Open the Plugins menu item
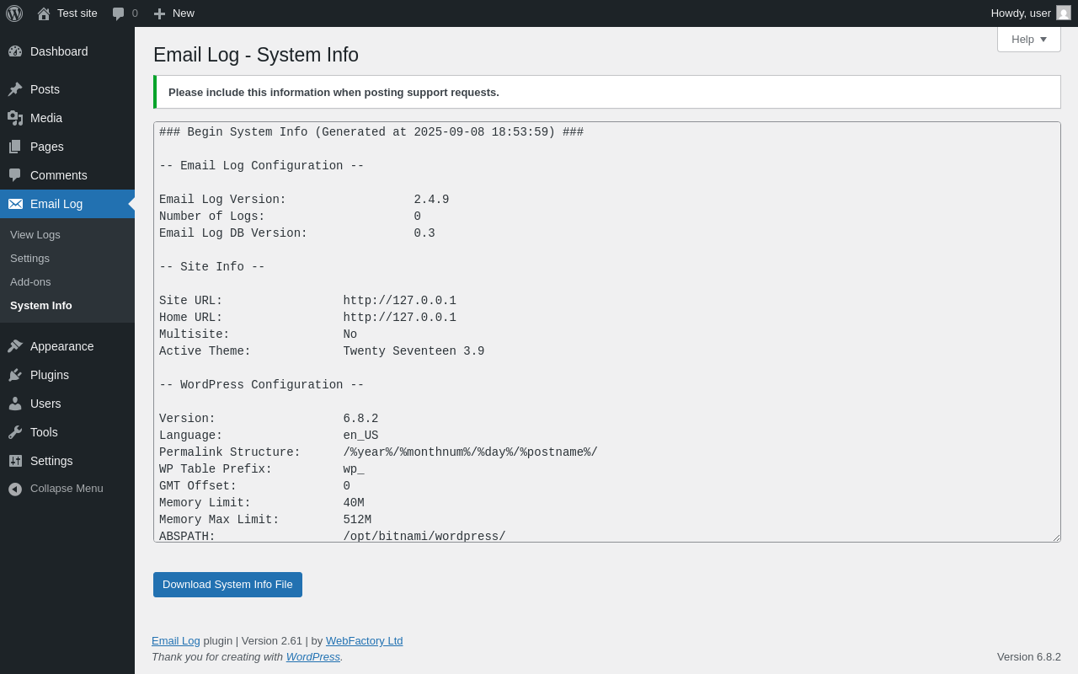1078x674 pixels. click(67, 375)
